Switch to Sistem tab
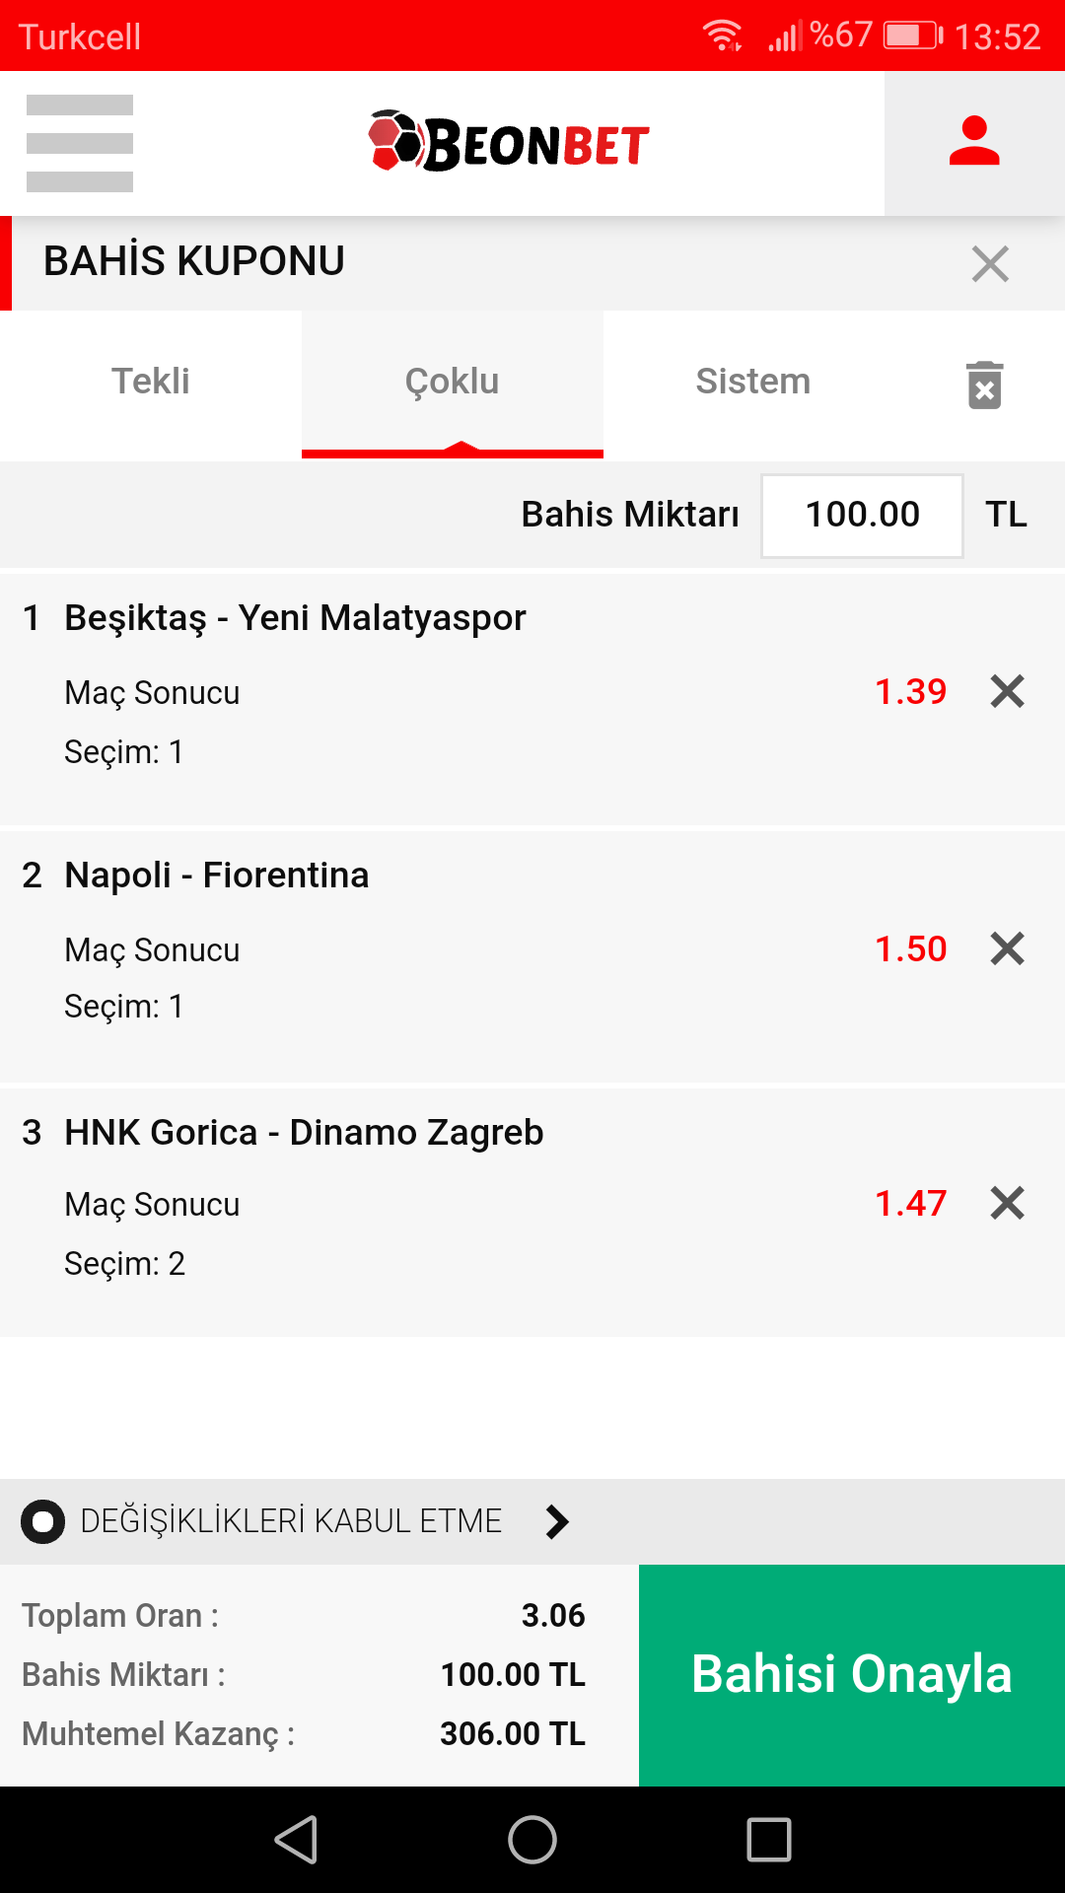 753,382
